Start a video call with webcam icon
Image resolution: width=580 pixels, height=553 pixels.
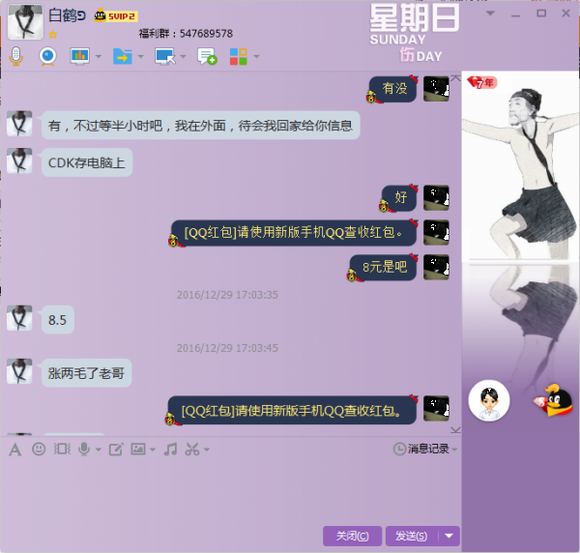pos(47,56)
